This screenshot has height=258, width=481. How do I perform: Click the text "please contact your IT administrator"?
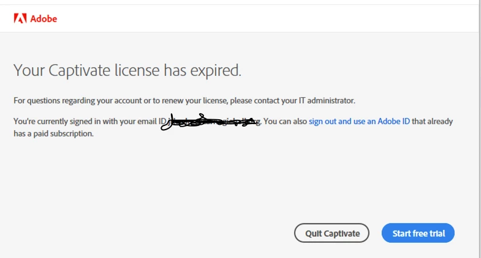click(x=292, y=101)
